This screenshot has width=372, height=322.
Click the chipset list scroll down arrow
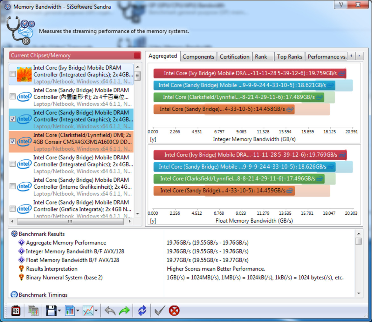pos(138,214)
